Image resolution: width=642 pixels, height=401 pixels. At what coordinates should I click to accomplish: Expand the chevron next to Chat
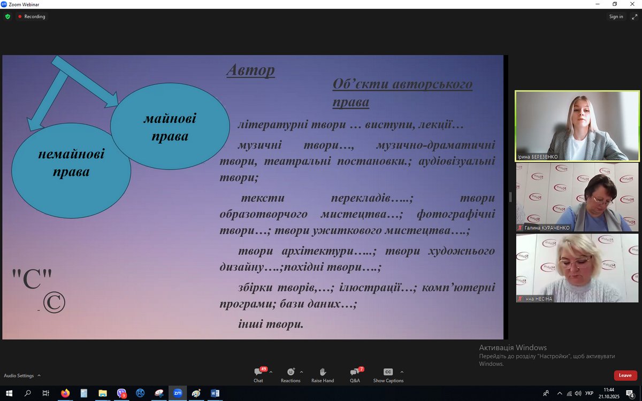[x=271, y=372]
